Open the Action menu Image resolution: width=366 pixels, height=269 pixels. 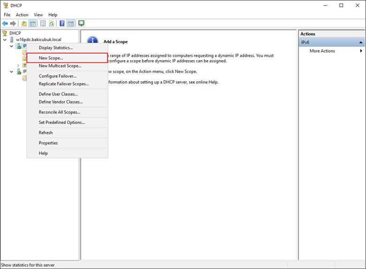(22, 15)
